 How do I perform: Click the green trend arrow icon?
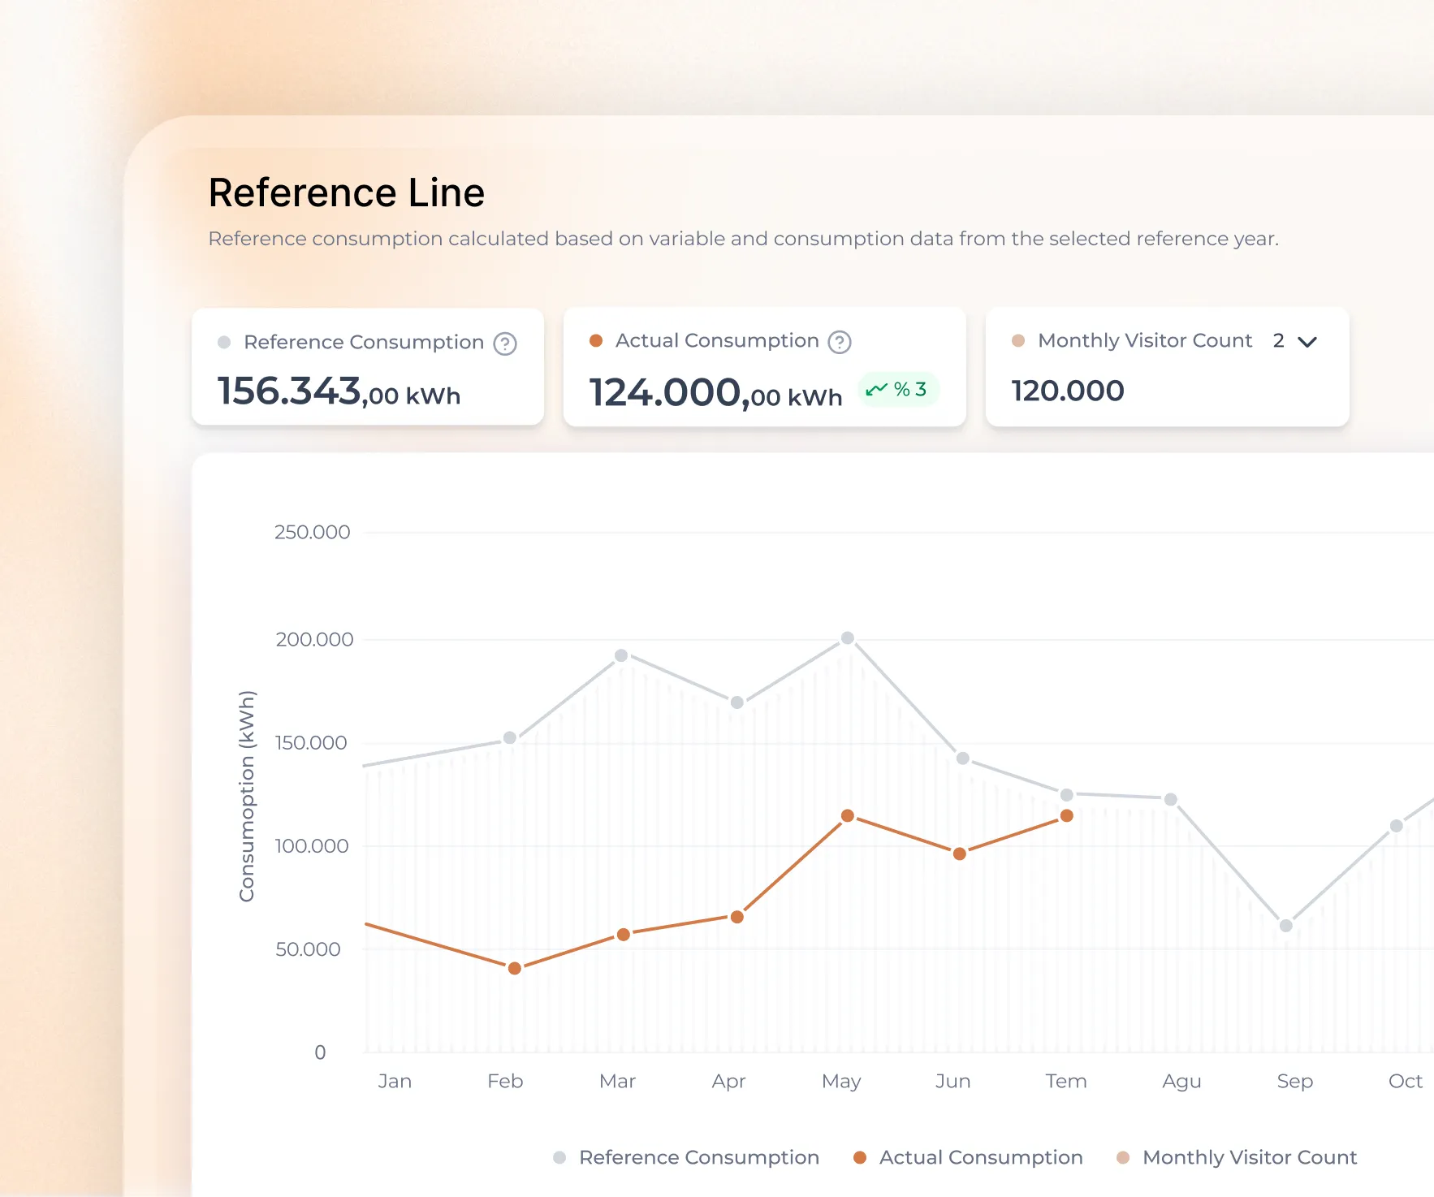click(876, 390)
